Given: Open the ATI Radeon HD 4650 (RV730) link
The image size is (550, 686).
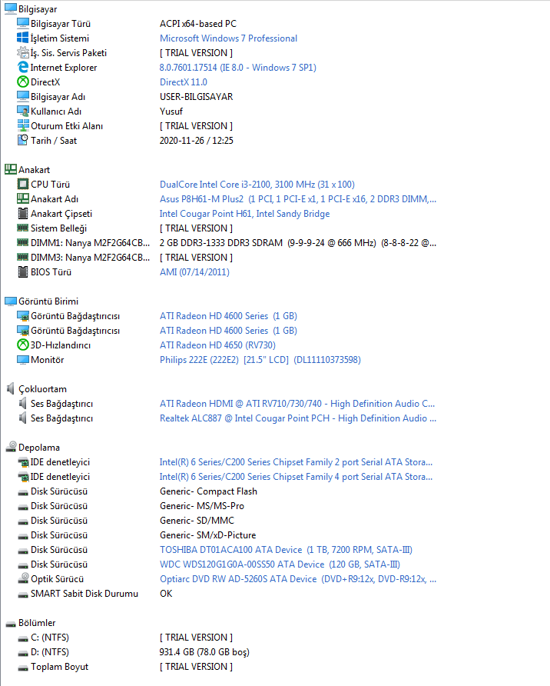Looking at the screenshot, I should pos(217,345).
